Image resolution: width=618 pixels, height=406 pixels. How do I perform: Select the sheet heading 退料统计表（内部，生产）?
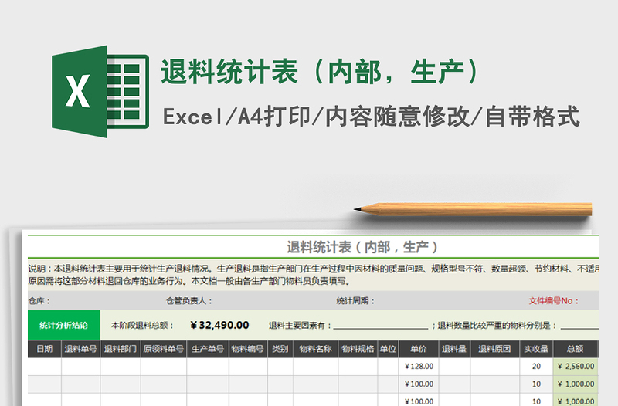pyautogui.click(x=362, y=247)
